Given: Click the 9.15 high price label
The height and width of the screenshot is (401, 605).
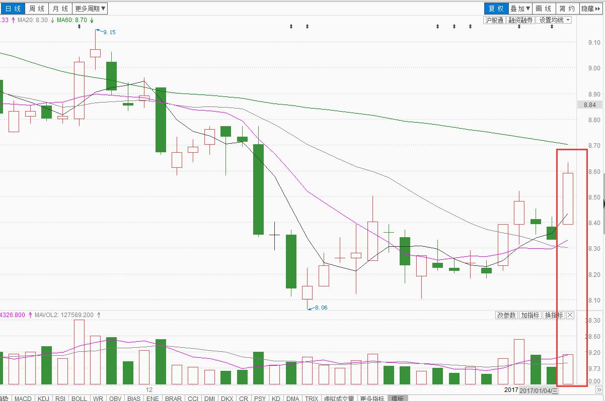Looking at the screenshot, I should pos(109,32).
